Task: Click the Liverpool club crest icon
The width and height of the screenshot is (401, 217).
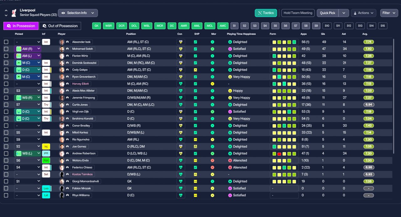Action: pos(14,13)
